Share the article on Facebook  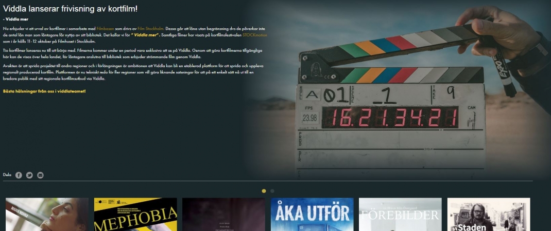tap(19, 175)
